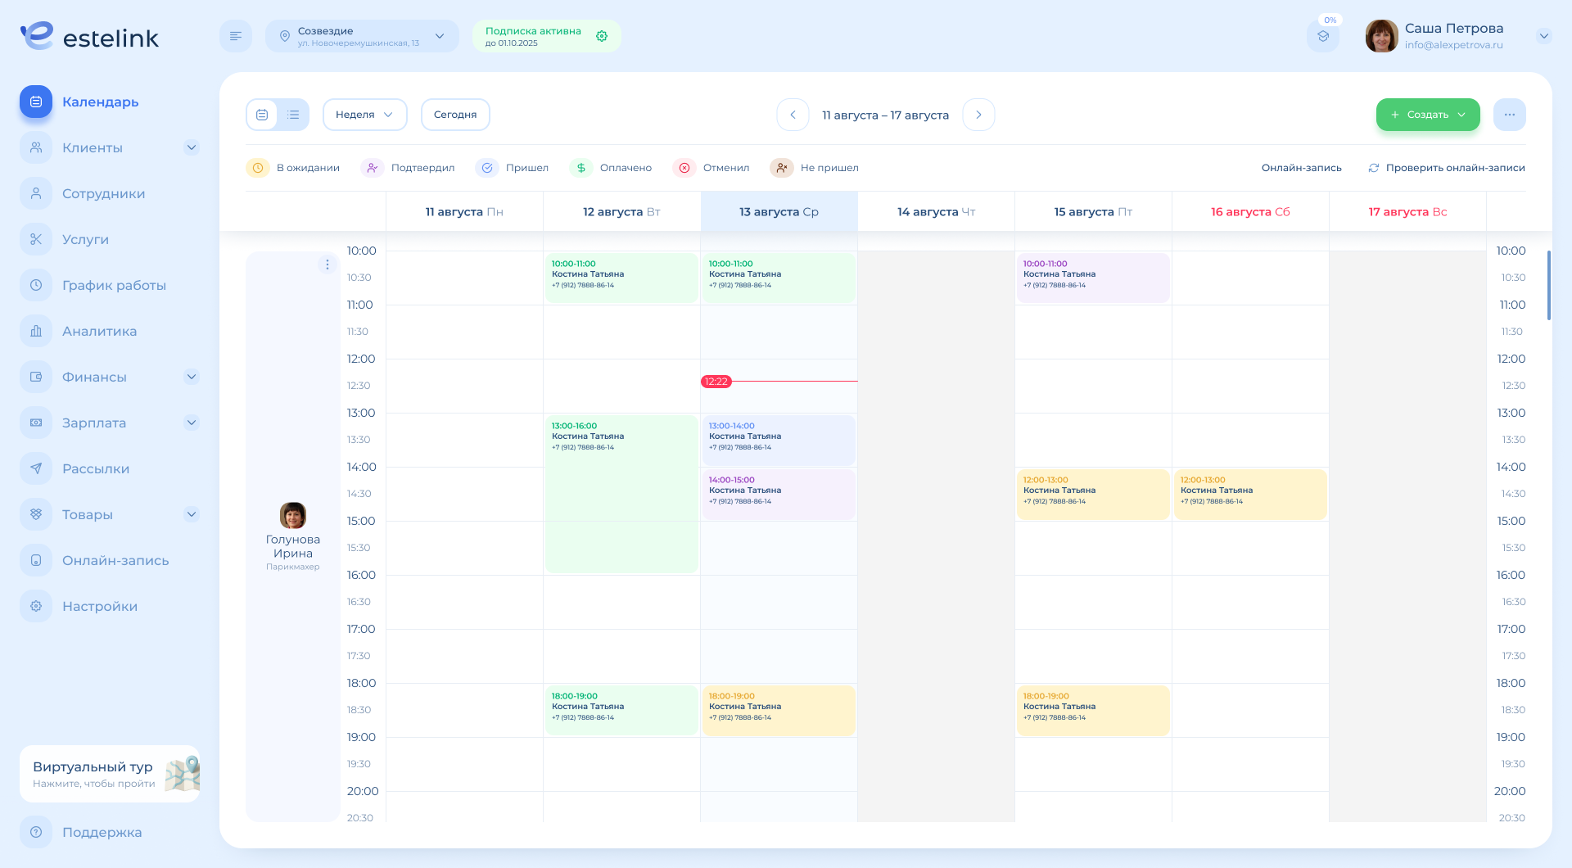Open the Созвездие location selector
The height and width of the screenshot is (868, 1572).
pyautogui.click(x=362, y=36)
